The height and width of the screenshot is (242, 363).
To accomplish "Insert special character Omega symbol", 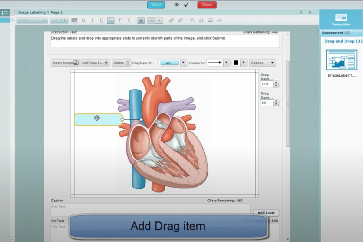I will click(201, 20).
